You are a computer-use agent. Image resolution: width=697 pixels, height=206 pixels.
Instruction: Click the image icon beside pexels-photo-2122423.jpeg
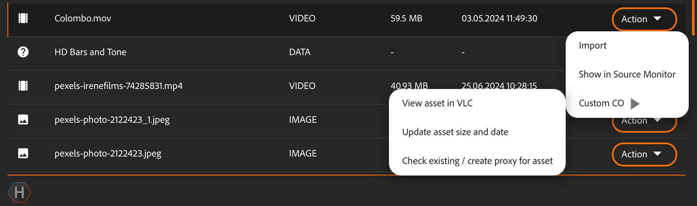pyautogui.click(x=23, y=153)
